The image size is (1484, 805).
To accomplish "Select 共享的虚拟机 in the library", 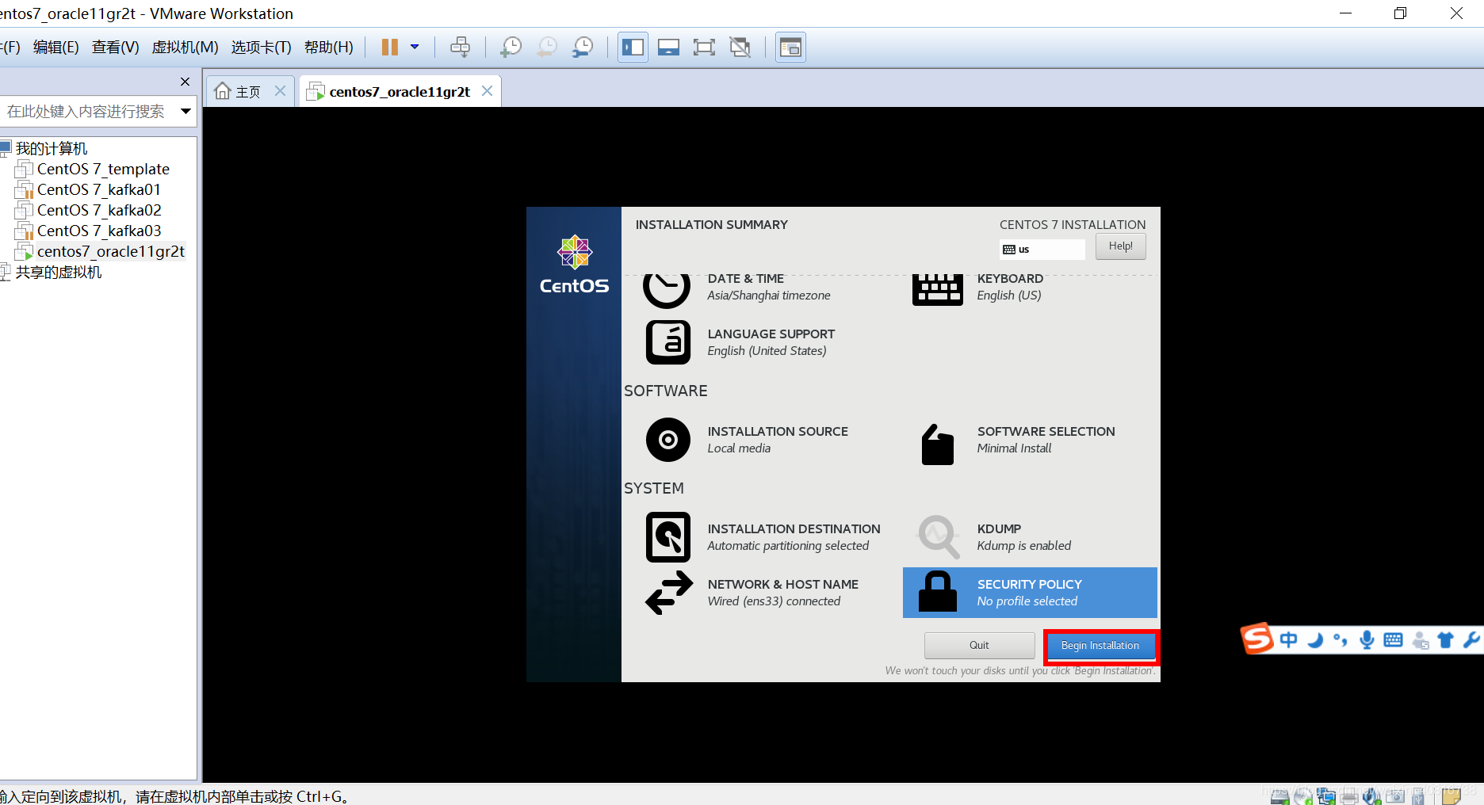I will click(58, 272).
